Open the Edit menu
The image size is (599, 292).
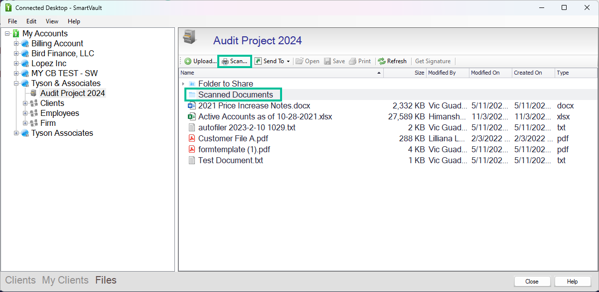point(31,21)
